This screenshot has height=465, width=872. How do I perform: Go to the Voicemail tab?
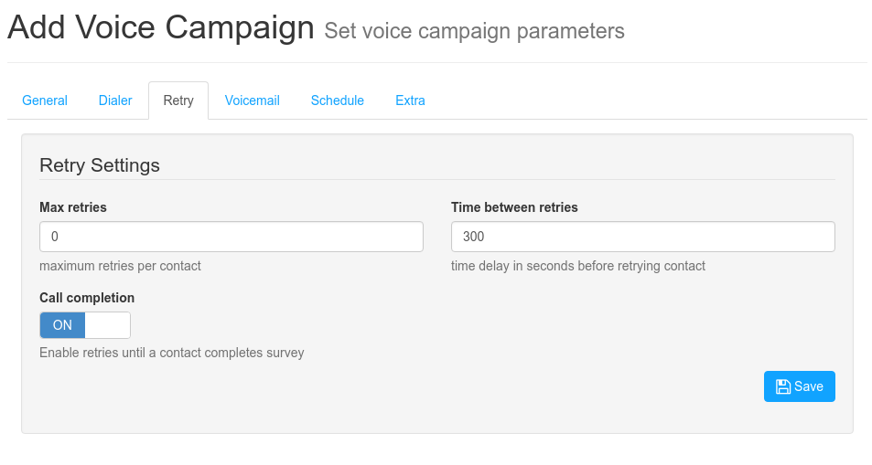[x=252, y=100]
